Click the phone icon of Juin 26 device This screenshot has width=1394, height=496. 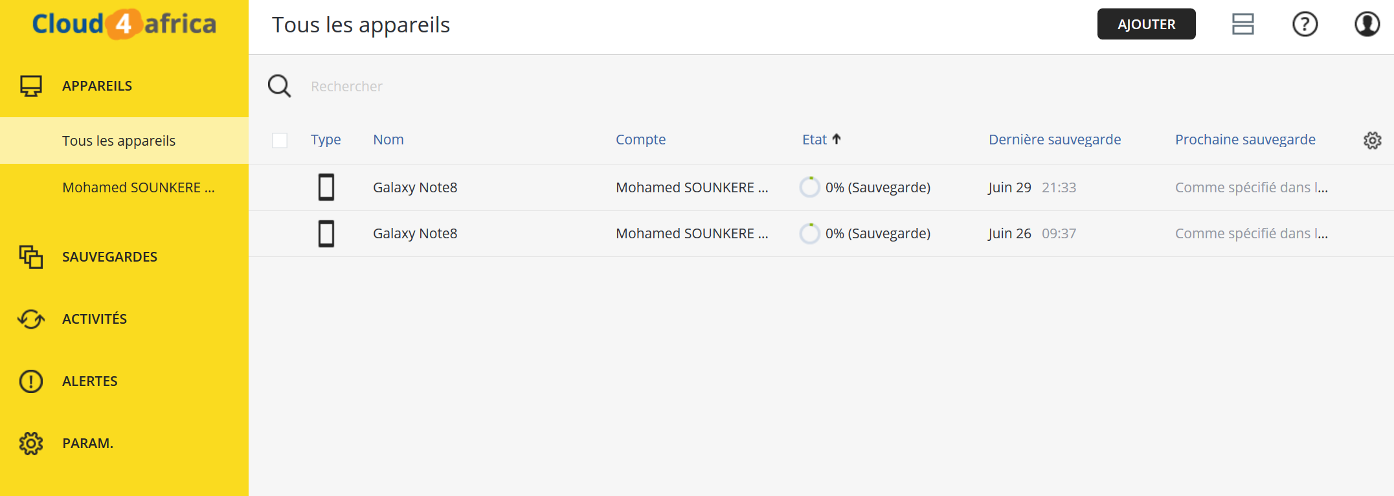326,234
